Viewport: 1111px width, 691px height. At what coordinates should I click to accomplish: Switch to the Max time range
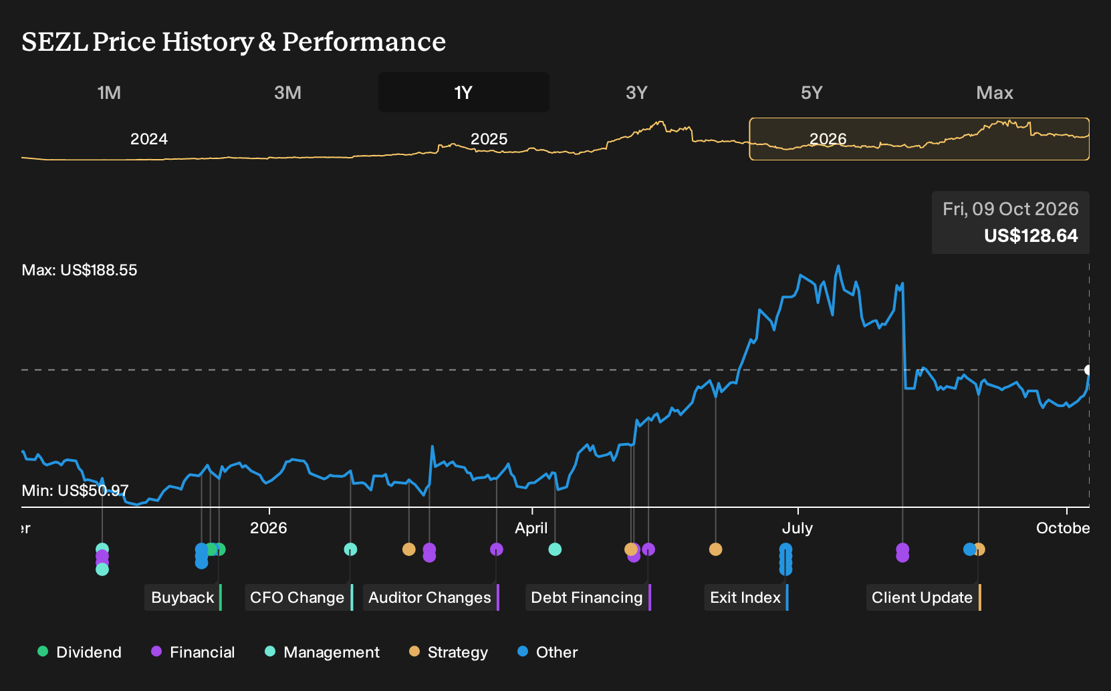coord(995,92)
